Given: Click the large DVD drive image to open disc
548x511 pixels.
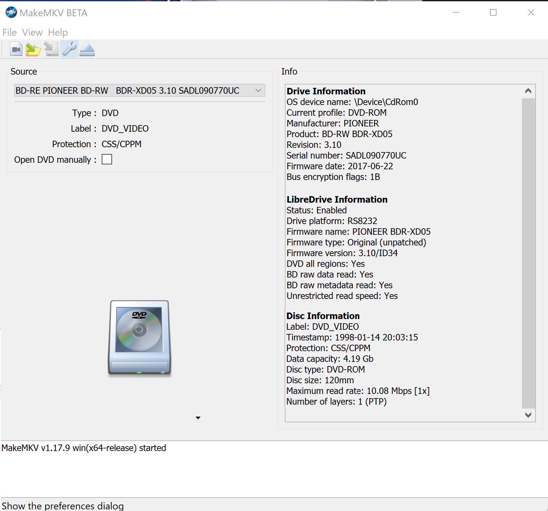Looking at the screenshot, I should point(139,338).
